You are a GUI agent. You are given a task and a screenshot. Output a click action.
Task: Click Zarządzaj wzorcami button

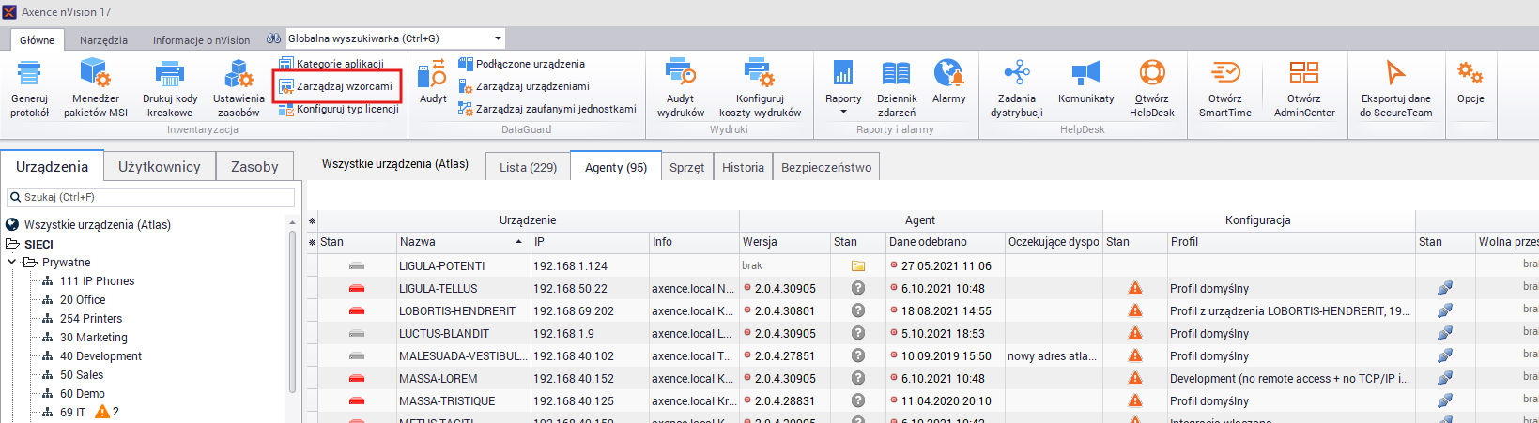(337, 86)
